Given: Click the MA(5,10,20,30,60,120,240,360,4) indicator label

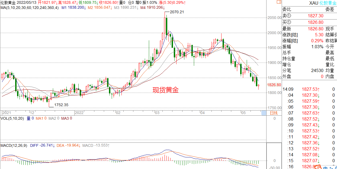Looking at the screenshot, I should tap(29, 7).
